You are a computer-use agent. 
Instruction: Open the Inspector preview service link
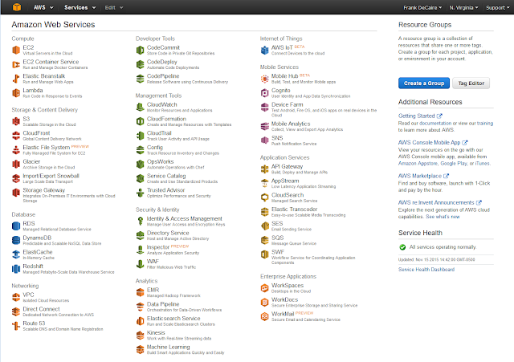tap(158, 247)
